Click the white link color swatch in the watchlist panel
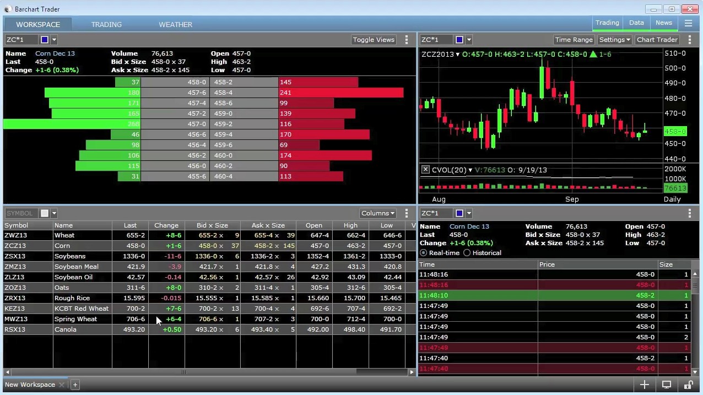Image resolution: width=703 pixels, height=395 pixels. 45,213
